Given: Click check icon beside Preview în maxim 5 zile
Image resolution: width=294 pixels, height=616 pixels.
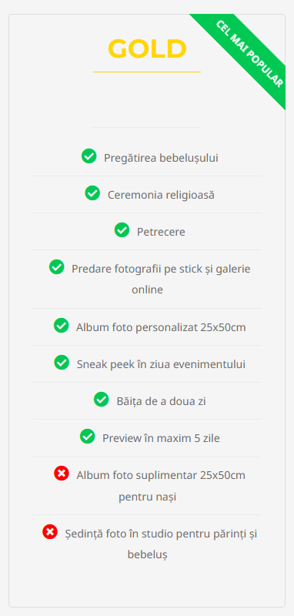Looking at the screenshot, I should click(x=87, y=436).
